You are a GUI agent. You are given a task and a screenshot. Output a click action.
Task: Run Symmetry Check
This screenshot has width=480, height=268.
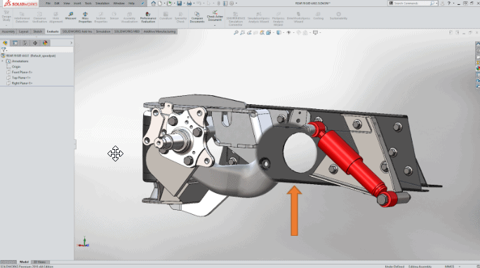coord(180,17)
